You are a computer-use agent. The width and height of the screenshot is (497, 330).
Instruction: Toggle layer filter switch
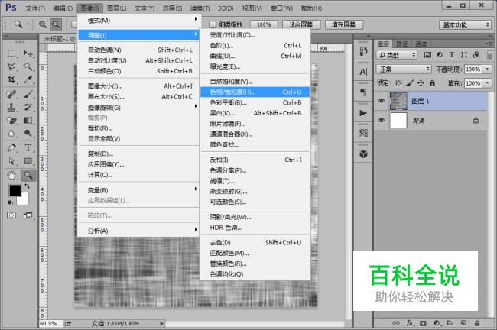[489, 54]
